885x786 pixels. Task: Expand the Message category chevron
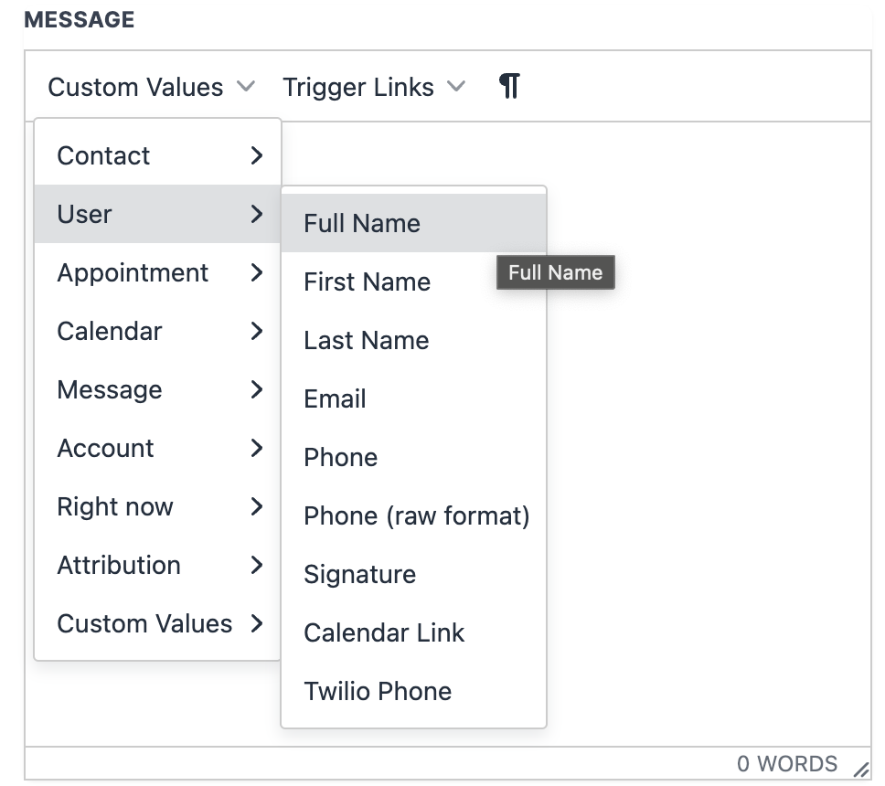[257, 389]
